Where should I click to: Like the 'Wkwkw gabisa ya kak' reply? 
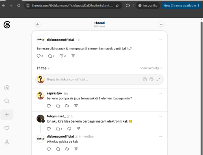pos(49,149)
